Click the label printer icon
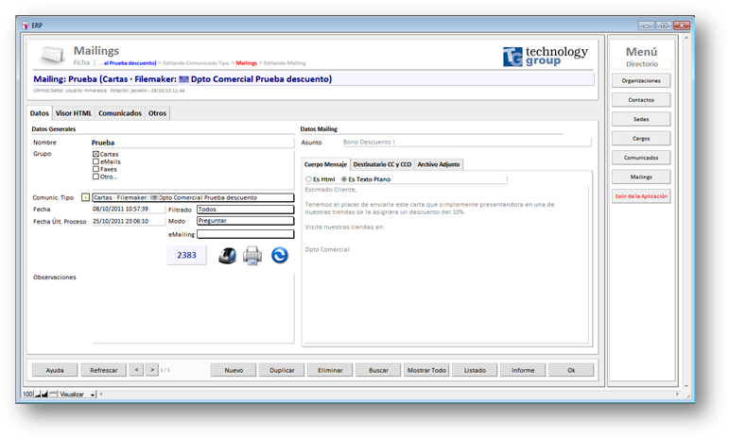 click(227, 255)
